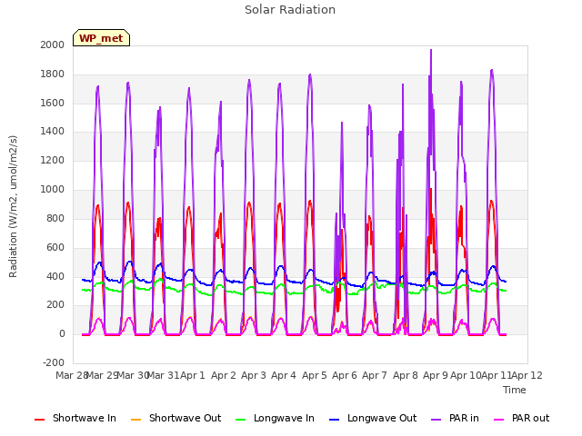Click the Apr 1 x-axis label
The width and height of the screenshot is (582, 436).
pos(193,375)
